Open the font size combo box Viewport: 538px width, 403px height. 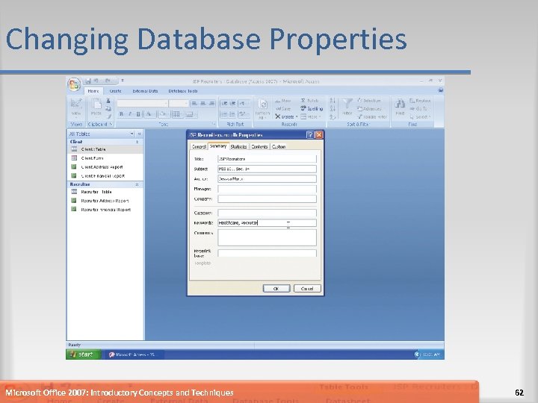point(179,103)
